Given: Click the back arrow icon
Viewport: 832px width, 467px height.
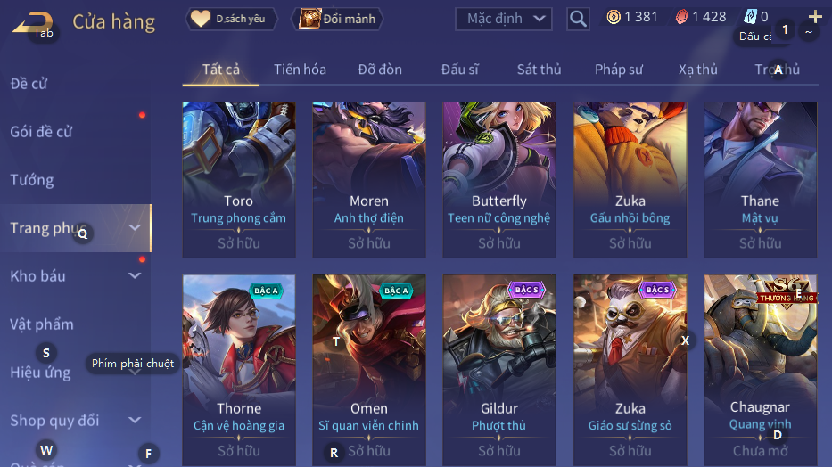Looking at the screenshot, I should click(x=33, y=22).
